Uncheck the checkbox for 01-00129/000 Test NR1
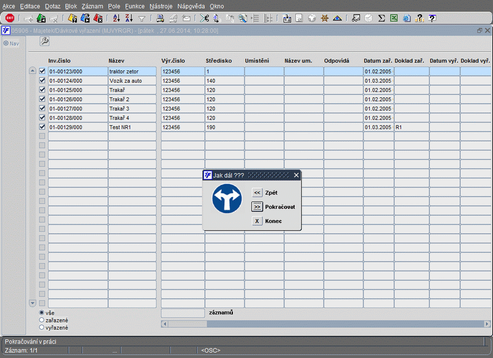 (x=43, y=127)
